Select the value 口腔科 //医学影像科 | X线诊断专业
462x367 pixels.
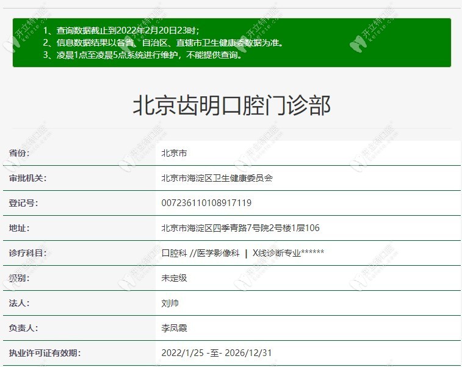coord(242,253)
